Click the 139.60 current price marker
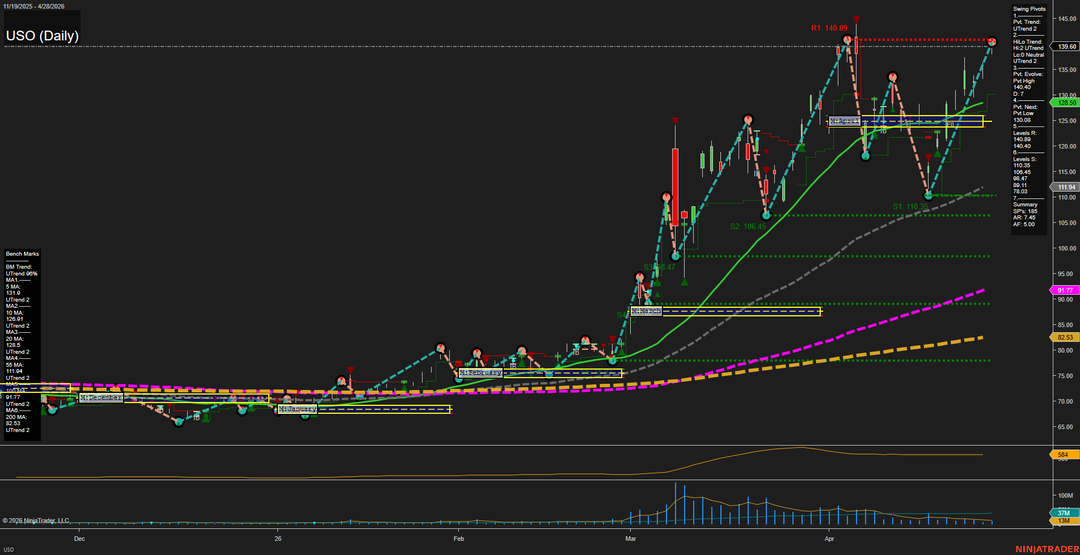This screenshot has height=555, width=1080. 1066,46
